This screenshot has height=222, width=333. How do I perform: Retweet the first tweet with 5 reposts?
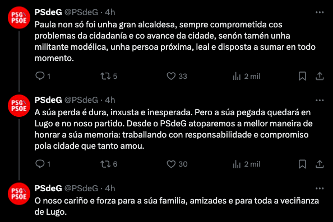[x=105, y=76]
